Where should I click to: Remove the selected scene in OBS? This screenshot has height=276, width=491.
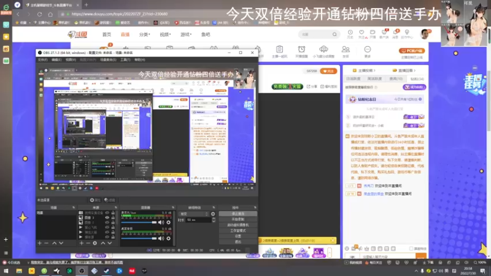[47, 243]
